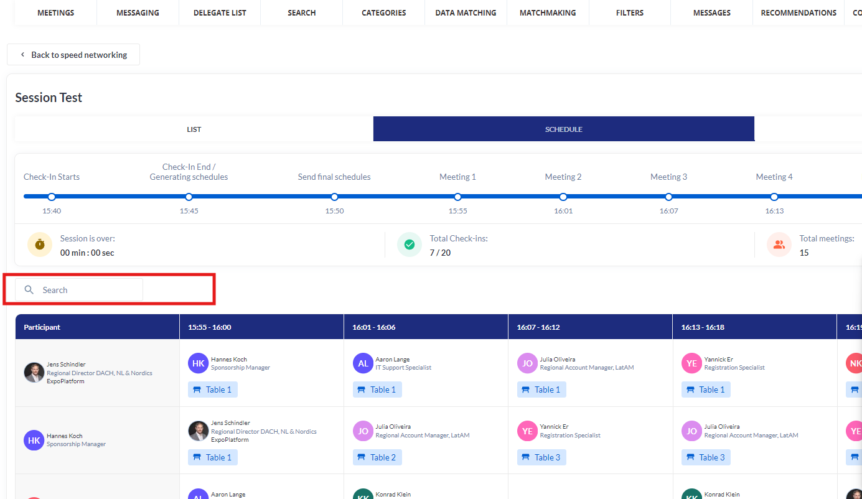Click the magnifying glass search icon

[29, 290]
